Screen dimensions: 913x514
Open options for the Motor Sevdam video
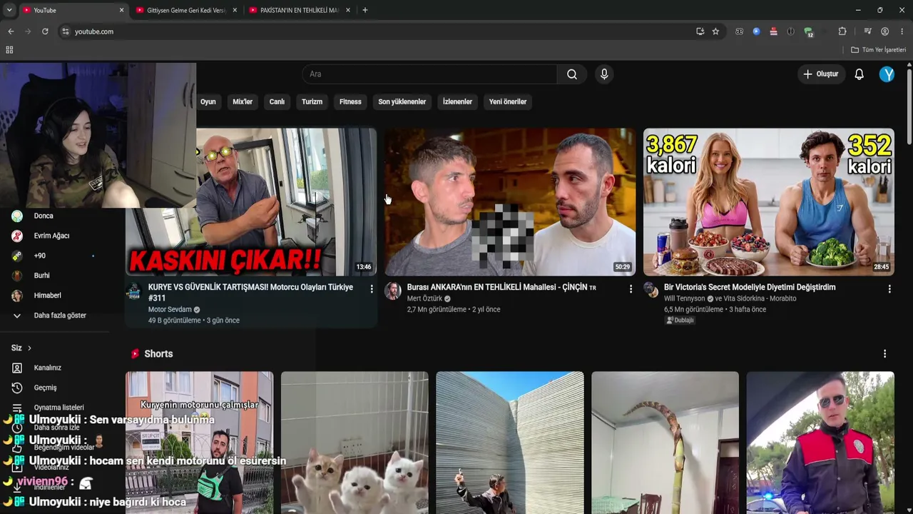coord(372,288)
